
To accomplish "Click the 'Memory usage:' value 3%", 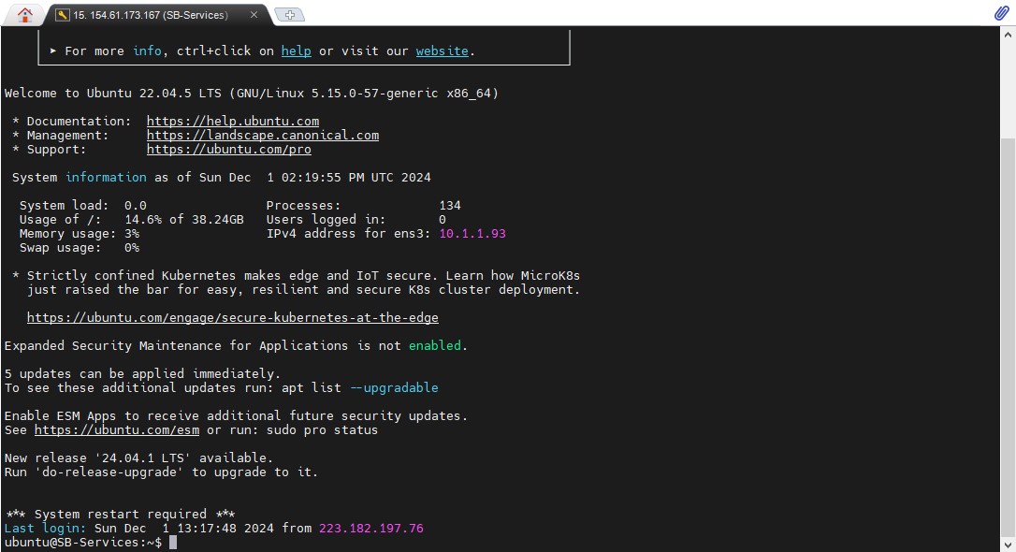I will tap(132, 233).
